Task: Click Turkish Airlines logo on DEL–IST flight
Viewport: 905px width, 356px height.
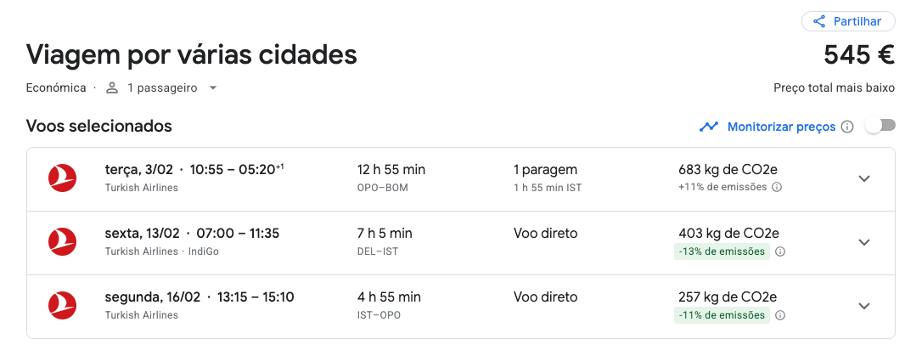Action: point(62,241)
